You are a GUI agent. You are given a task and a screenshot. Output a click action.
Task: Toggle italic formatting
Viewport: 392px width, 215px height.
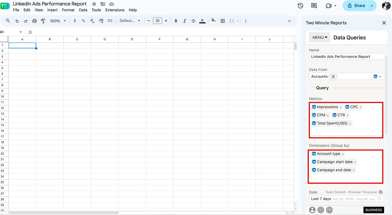click(185, 21)
